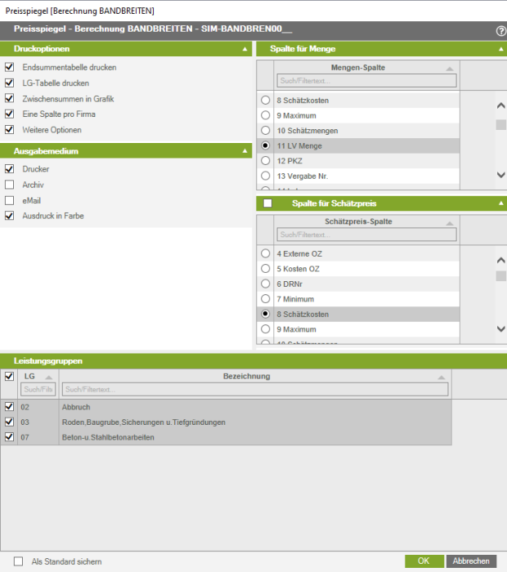This screenshot has height=572, width=507.
Task: Tick the Als Standard sichern checkbox
Action: tap(19, 561)
